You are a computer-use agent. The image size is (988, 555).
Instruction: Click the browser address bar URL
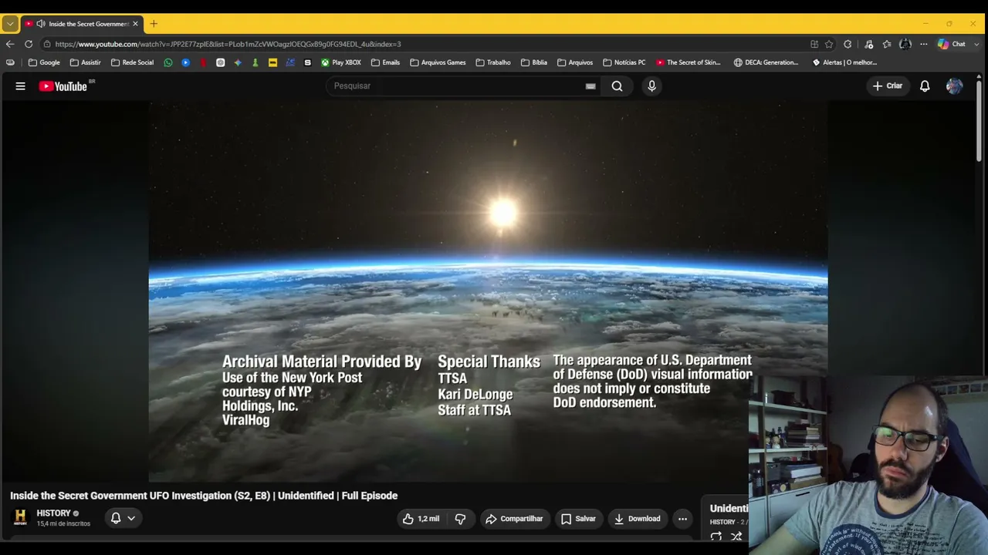tap(228, 44)
